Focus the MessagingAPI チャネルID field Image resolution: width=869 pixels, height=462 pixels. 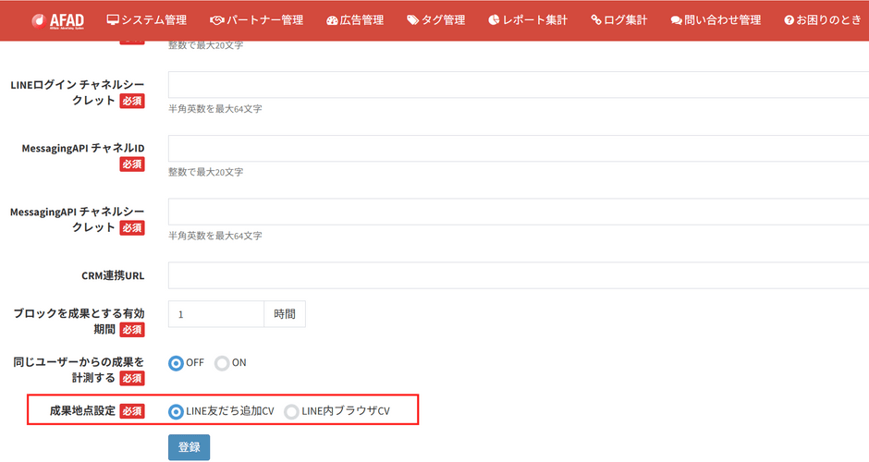(519, 149)
